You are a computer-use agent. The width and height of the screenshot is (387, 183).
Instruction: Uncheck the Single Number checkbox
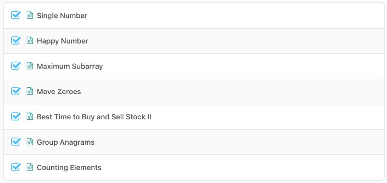pyautogui.click(x=15, y=15)
